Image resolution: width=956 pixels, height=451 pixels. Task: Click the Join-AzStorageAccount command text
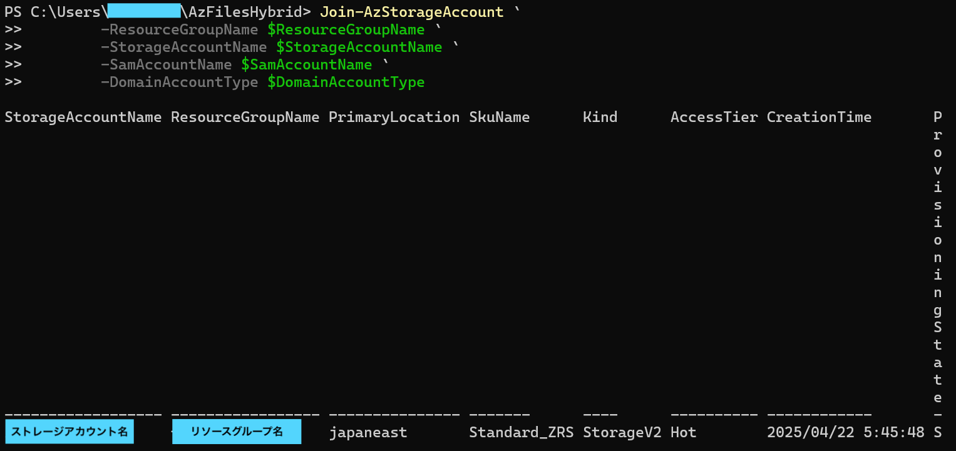pyautogui.click(x=411, y=12)
